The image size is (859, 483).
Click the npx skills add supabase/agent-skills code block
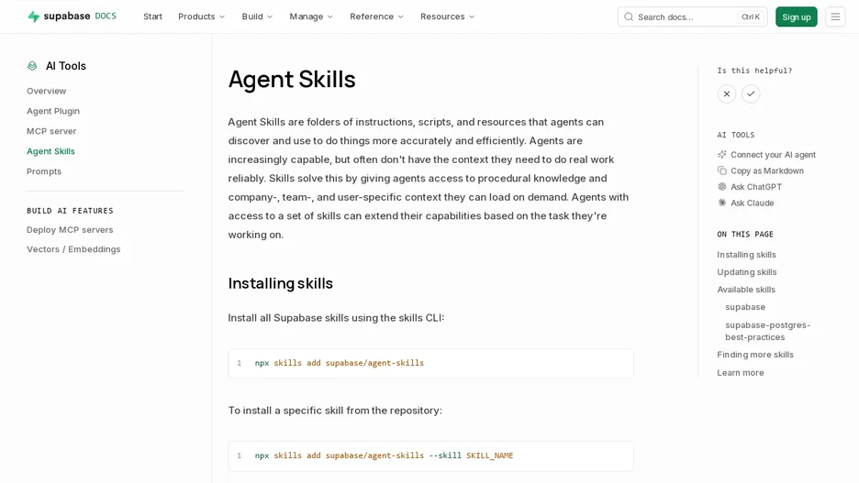pyautogui.click(x=430, y=363)
